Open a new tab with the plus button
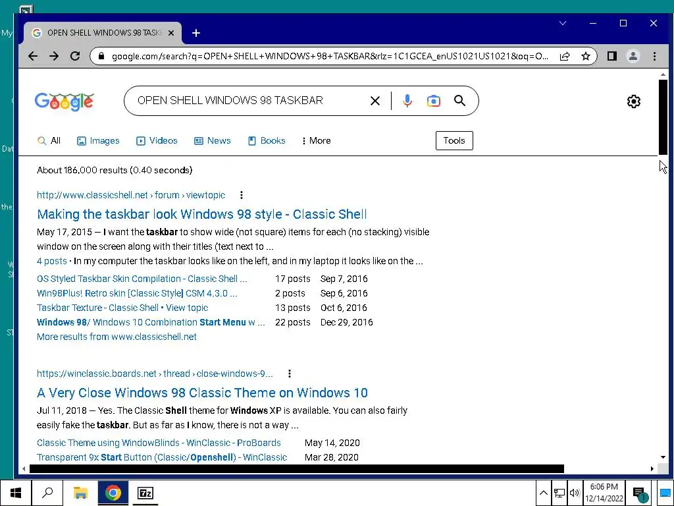The width and height of the screenshot is (674, 506). [x=196, y=33]
